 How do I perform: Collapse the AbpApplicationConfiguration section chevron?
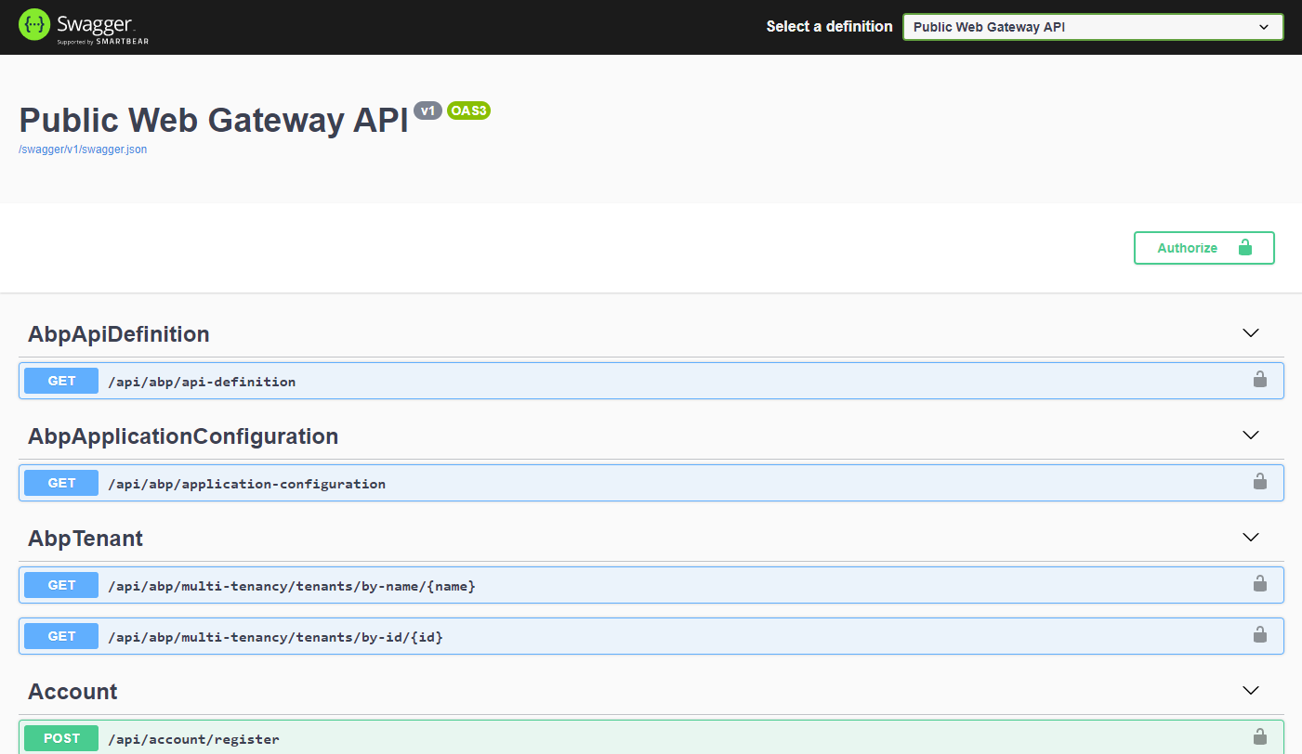point(1251,435)
